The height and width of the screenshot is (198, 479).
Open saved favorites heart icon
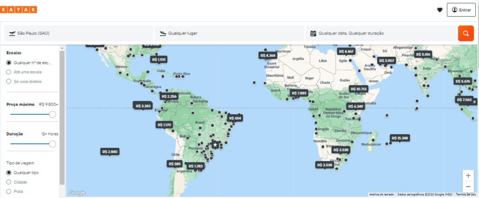click(x=439, y=10)
